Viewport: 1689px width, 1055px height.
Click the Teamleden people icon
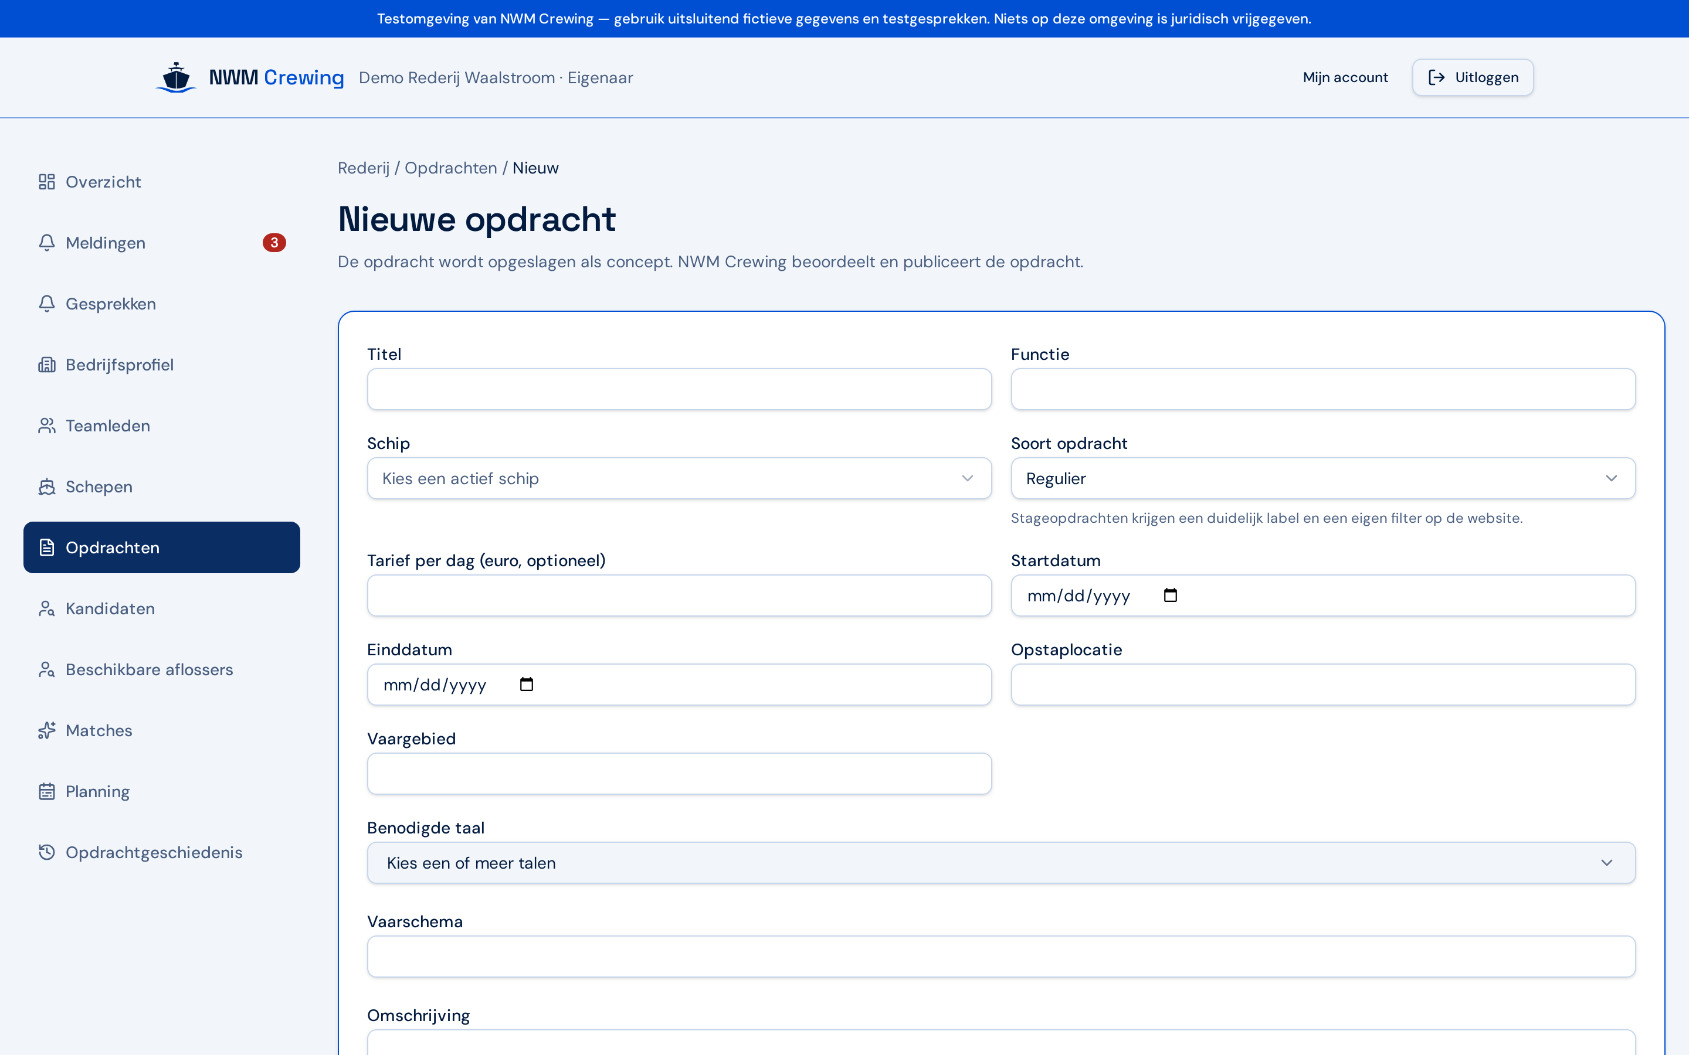point(47,426)
